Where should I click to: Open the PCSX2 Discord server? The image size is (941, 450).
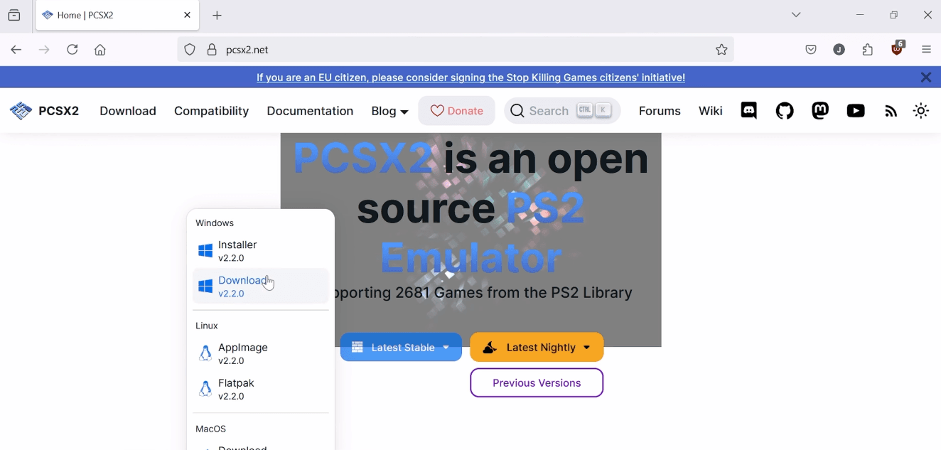[748, 111]
